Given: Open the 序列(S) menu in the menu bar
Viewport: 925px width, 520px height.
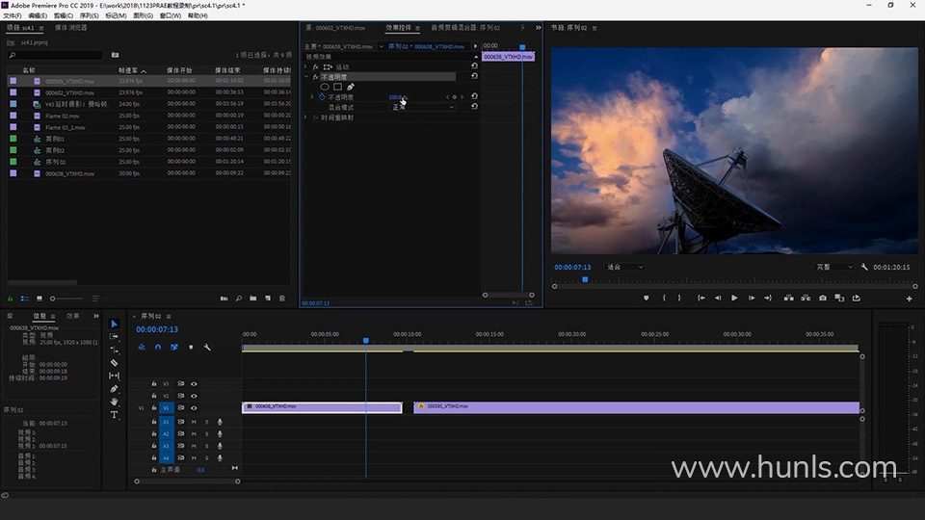Looking at the screenshot, I should (x=89, y=15).
